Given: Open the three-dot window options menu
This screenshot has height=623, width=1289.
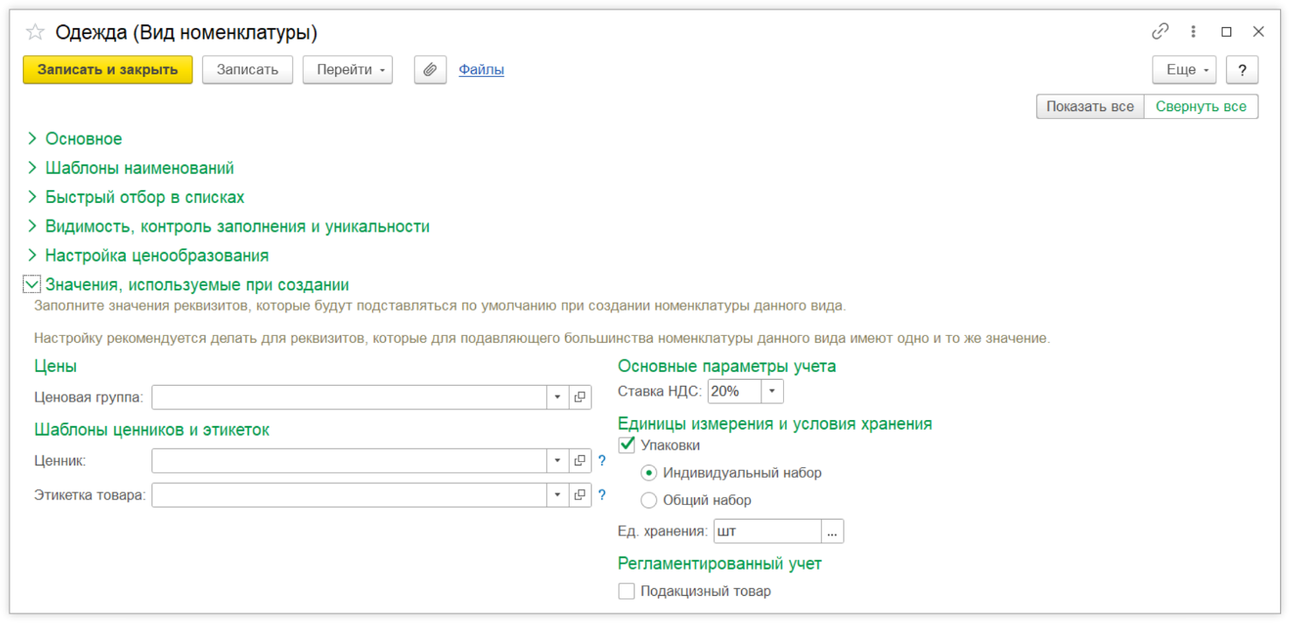Looking at the screenshot, I should (1193, 31).
